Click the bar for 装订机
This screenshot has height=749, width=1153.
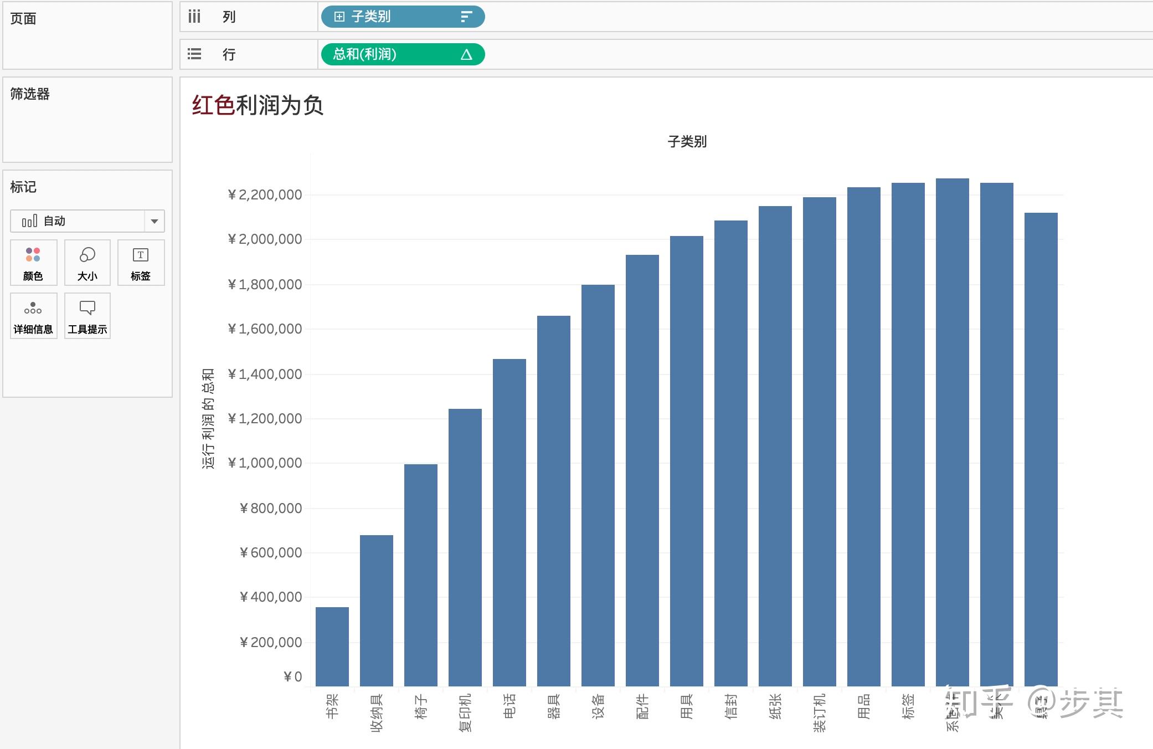pyautogui.click(x=820, y=442)
